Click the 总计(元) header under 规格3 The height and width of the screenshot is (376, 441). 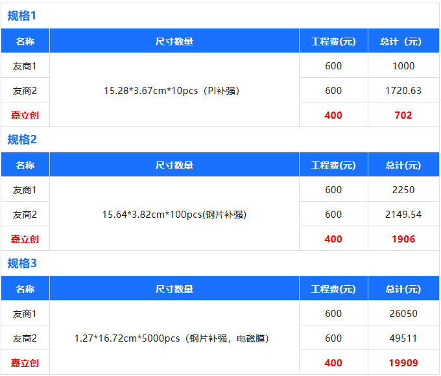(403, 289)
